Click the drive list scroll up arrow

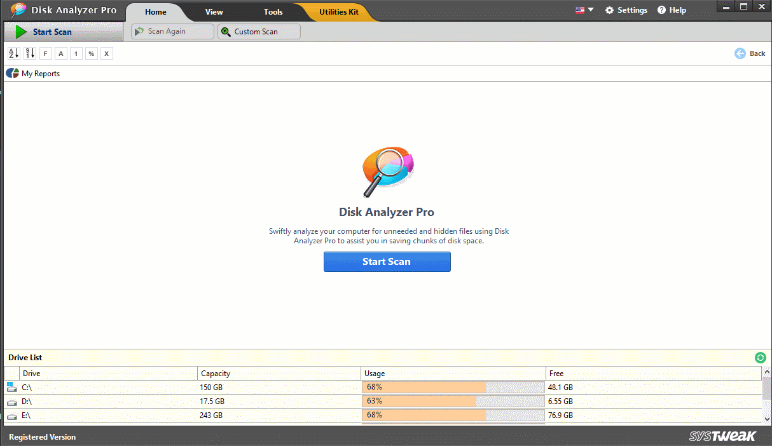[x=766, y=371]
